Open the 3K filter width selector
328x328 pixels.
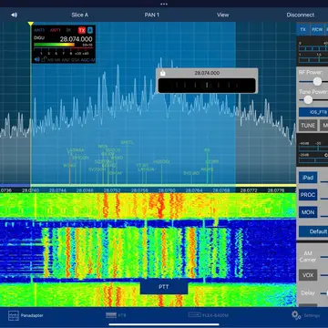click(x=68, y=30)
